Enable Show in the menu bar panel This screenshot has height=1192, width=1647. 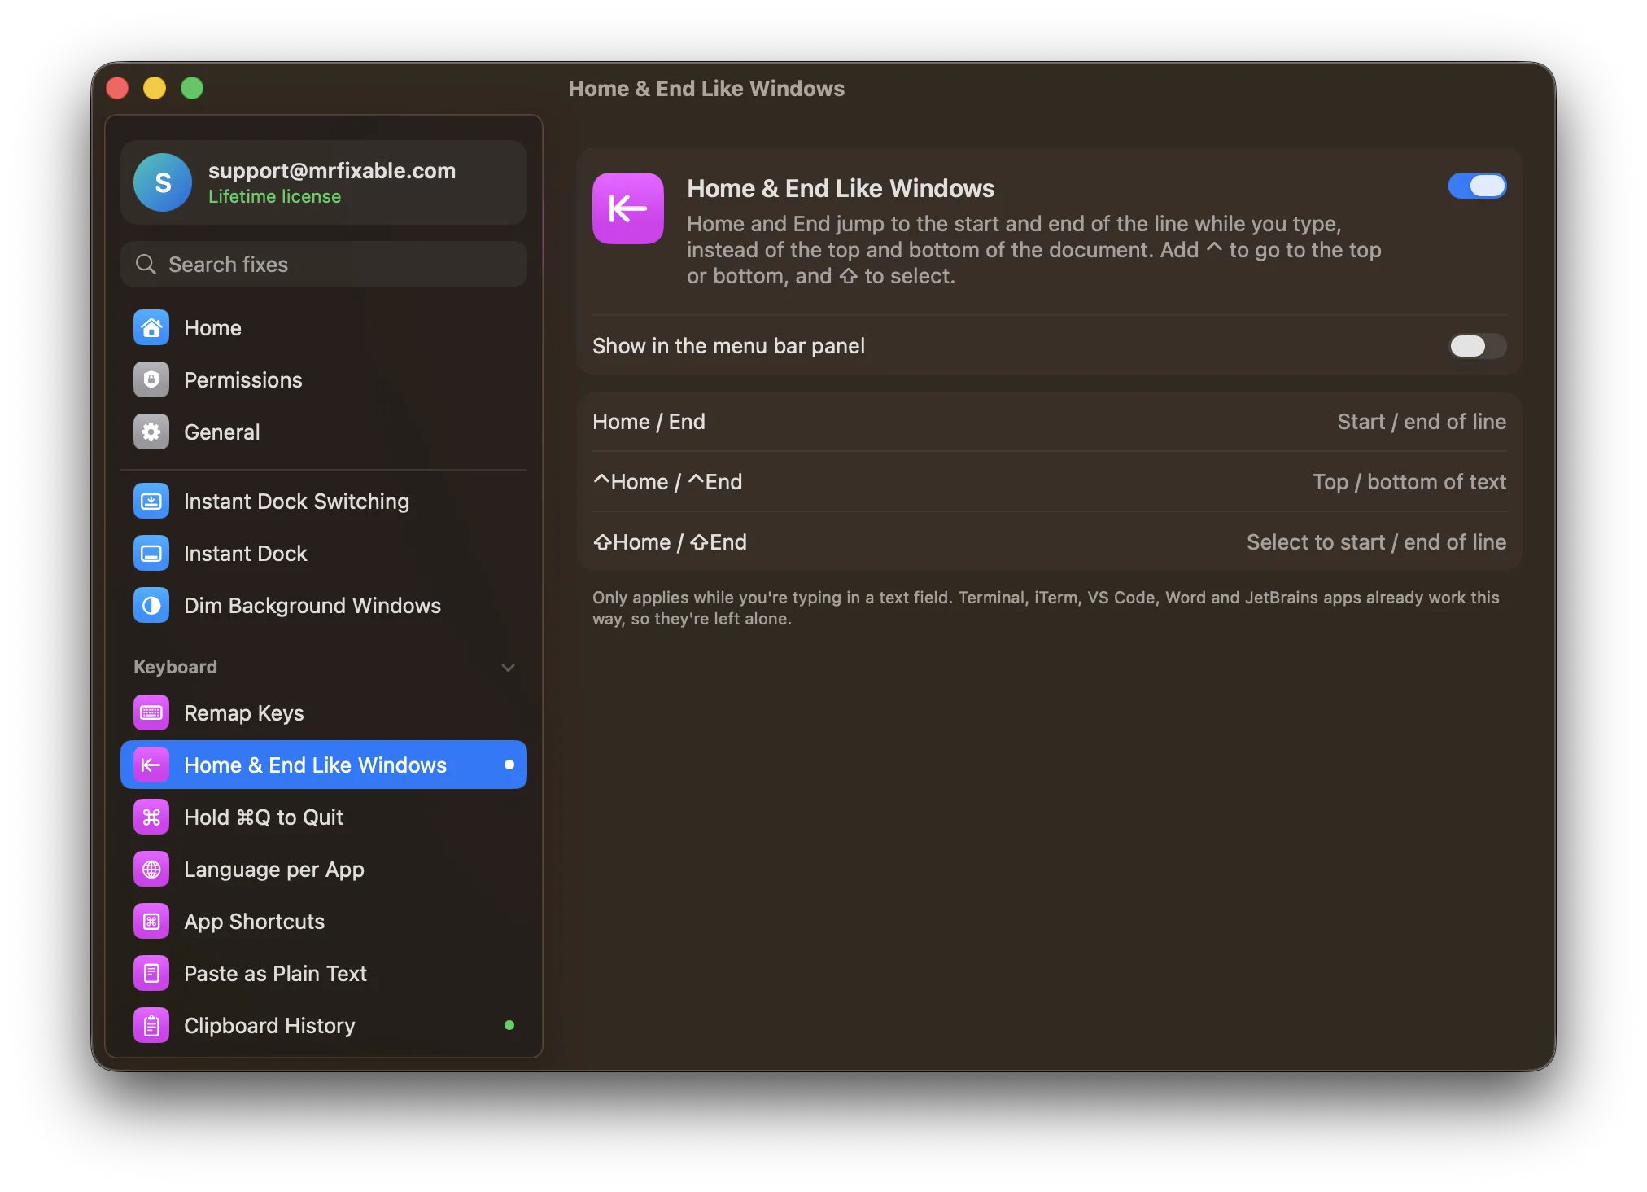click(x=1477, y=346)
